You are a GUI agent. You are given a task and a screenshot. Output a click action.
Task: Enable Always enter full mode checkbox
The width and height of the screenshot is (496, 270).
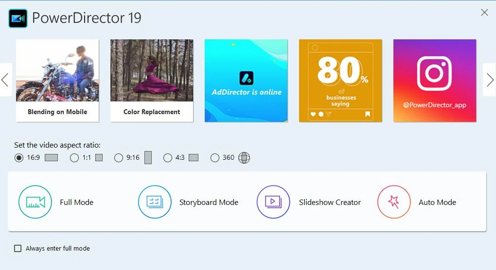18,248
